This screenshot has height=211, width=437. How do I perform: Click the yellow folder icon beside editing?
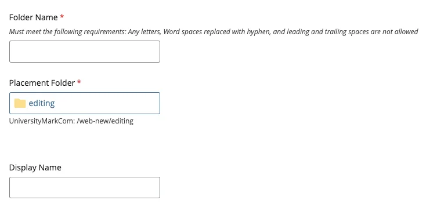pyautogui.click(x=20, y=103)
